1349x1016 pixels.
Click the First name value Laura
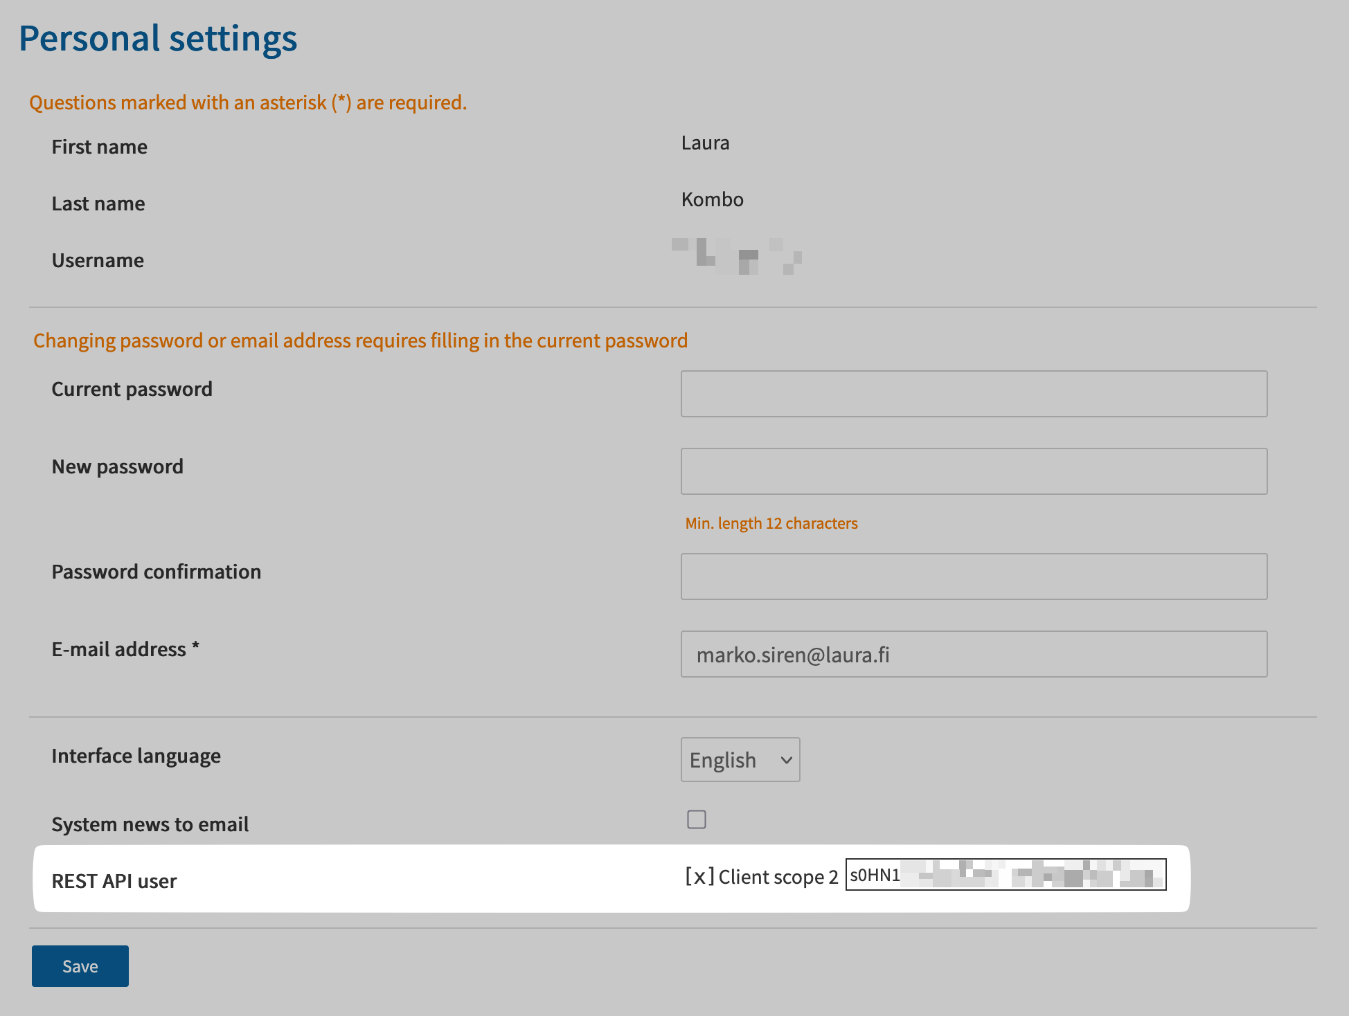705,143
